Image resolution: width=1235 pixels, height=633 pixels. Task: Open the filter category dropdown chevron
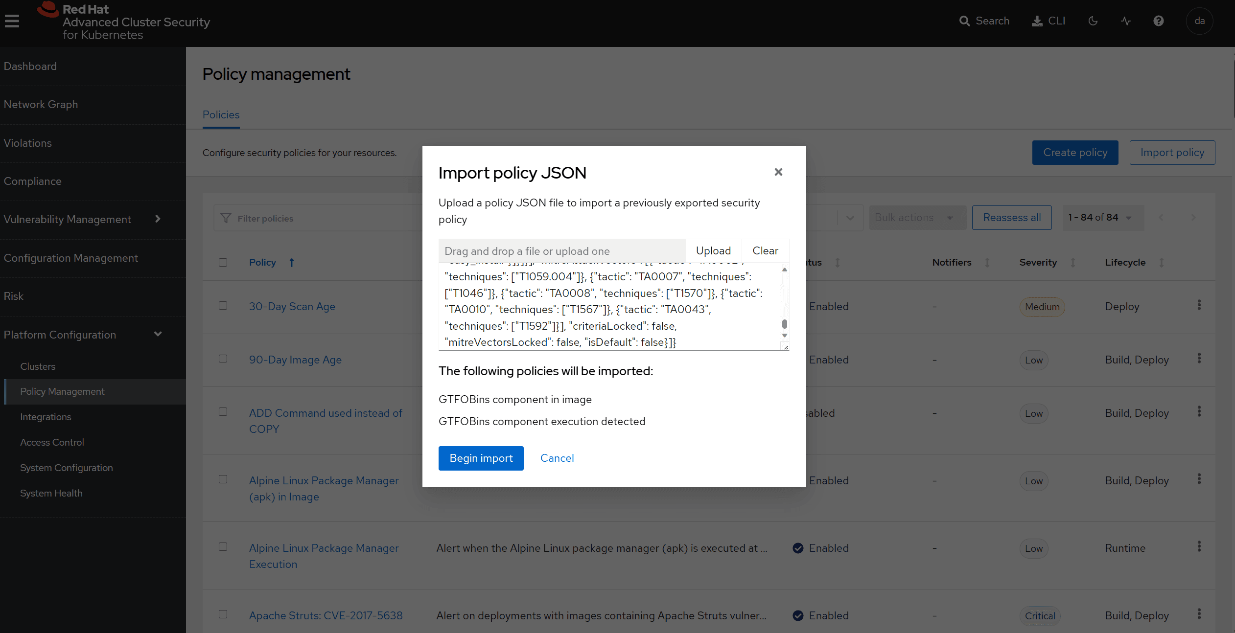pos(850,218)
